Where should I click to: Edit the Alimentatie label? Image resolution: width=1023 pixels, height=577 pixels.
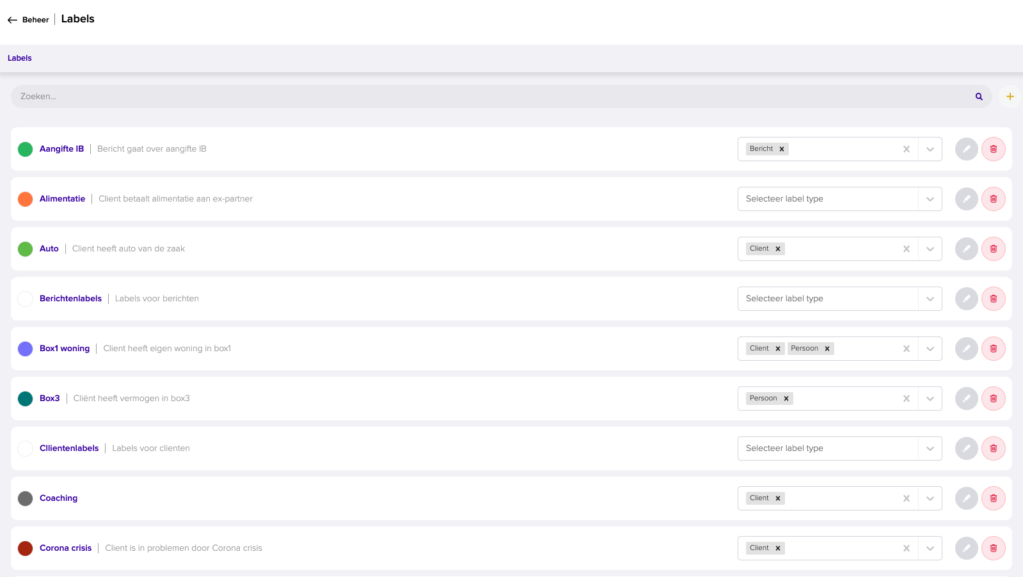pos(967,199)
